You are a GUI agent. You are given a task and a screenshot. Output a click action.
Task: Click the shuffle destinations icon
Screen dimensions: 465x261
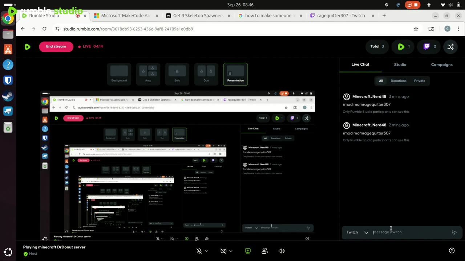pos(450,47)
